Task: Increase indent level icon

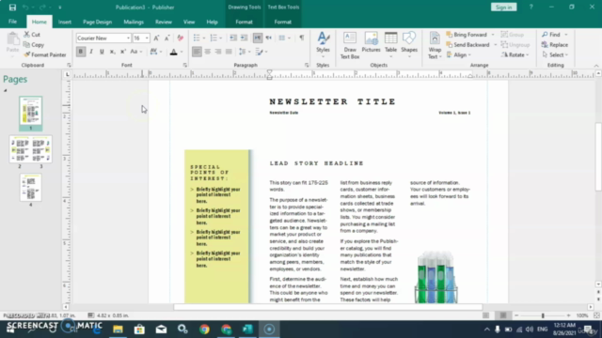Action: click(x=244, y=38)
